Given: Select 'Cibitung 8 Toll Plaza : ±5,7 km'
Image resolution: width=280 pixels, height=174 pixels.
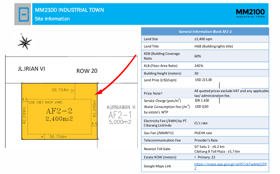Looking at the screenshot, I should point(217,152).
